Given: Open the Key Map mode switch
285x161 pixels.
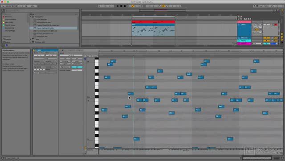Looking at the screenshot, I should [x=261, y=6].
